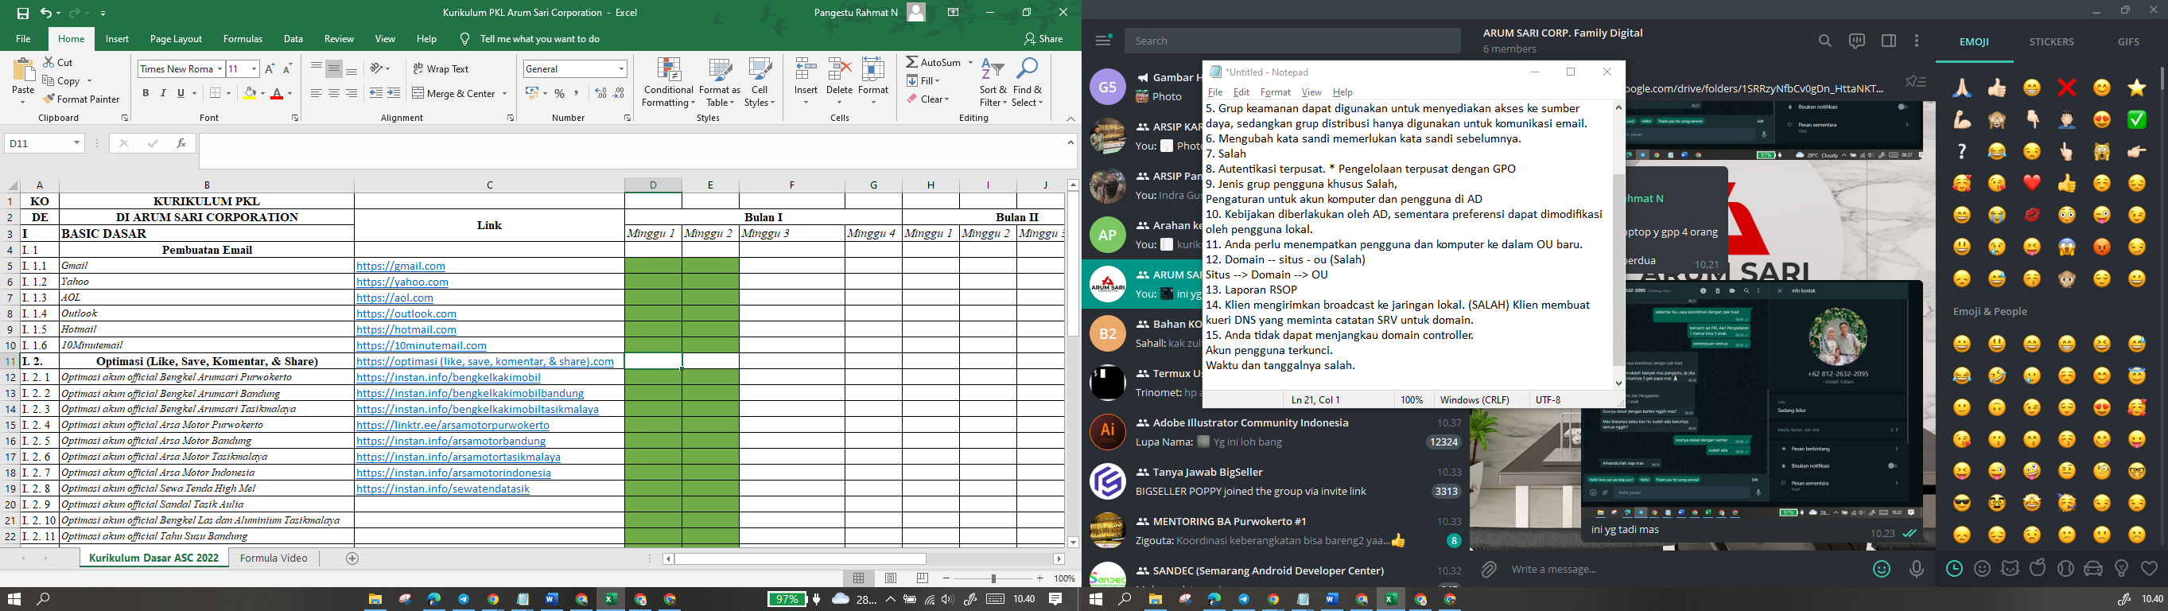Open the Sort & Filter menu

(993, 83)
